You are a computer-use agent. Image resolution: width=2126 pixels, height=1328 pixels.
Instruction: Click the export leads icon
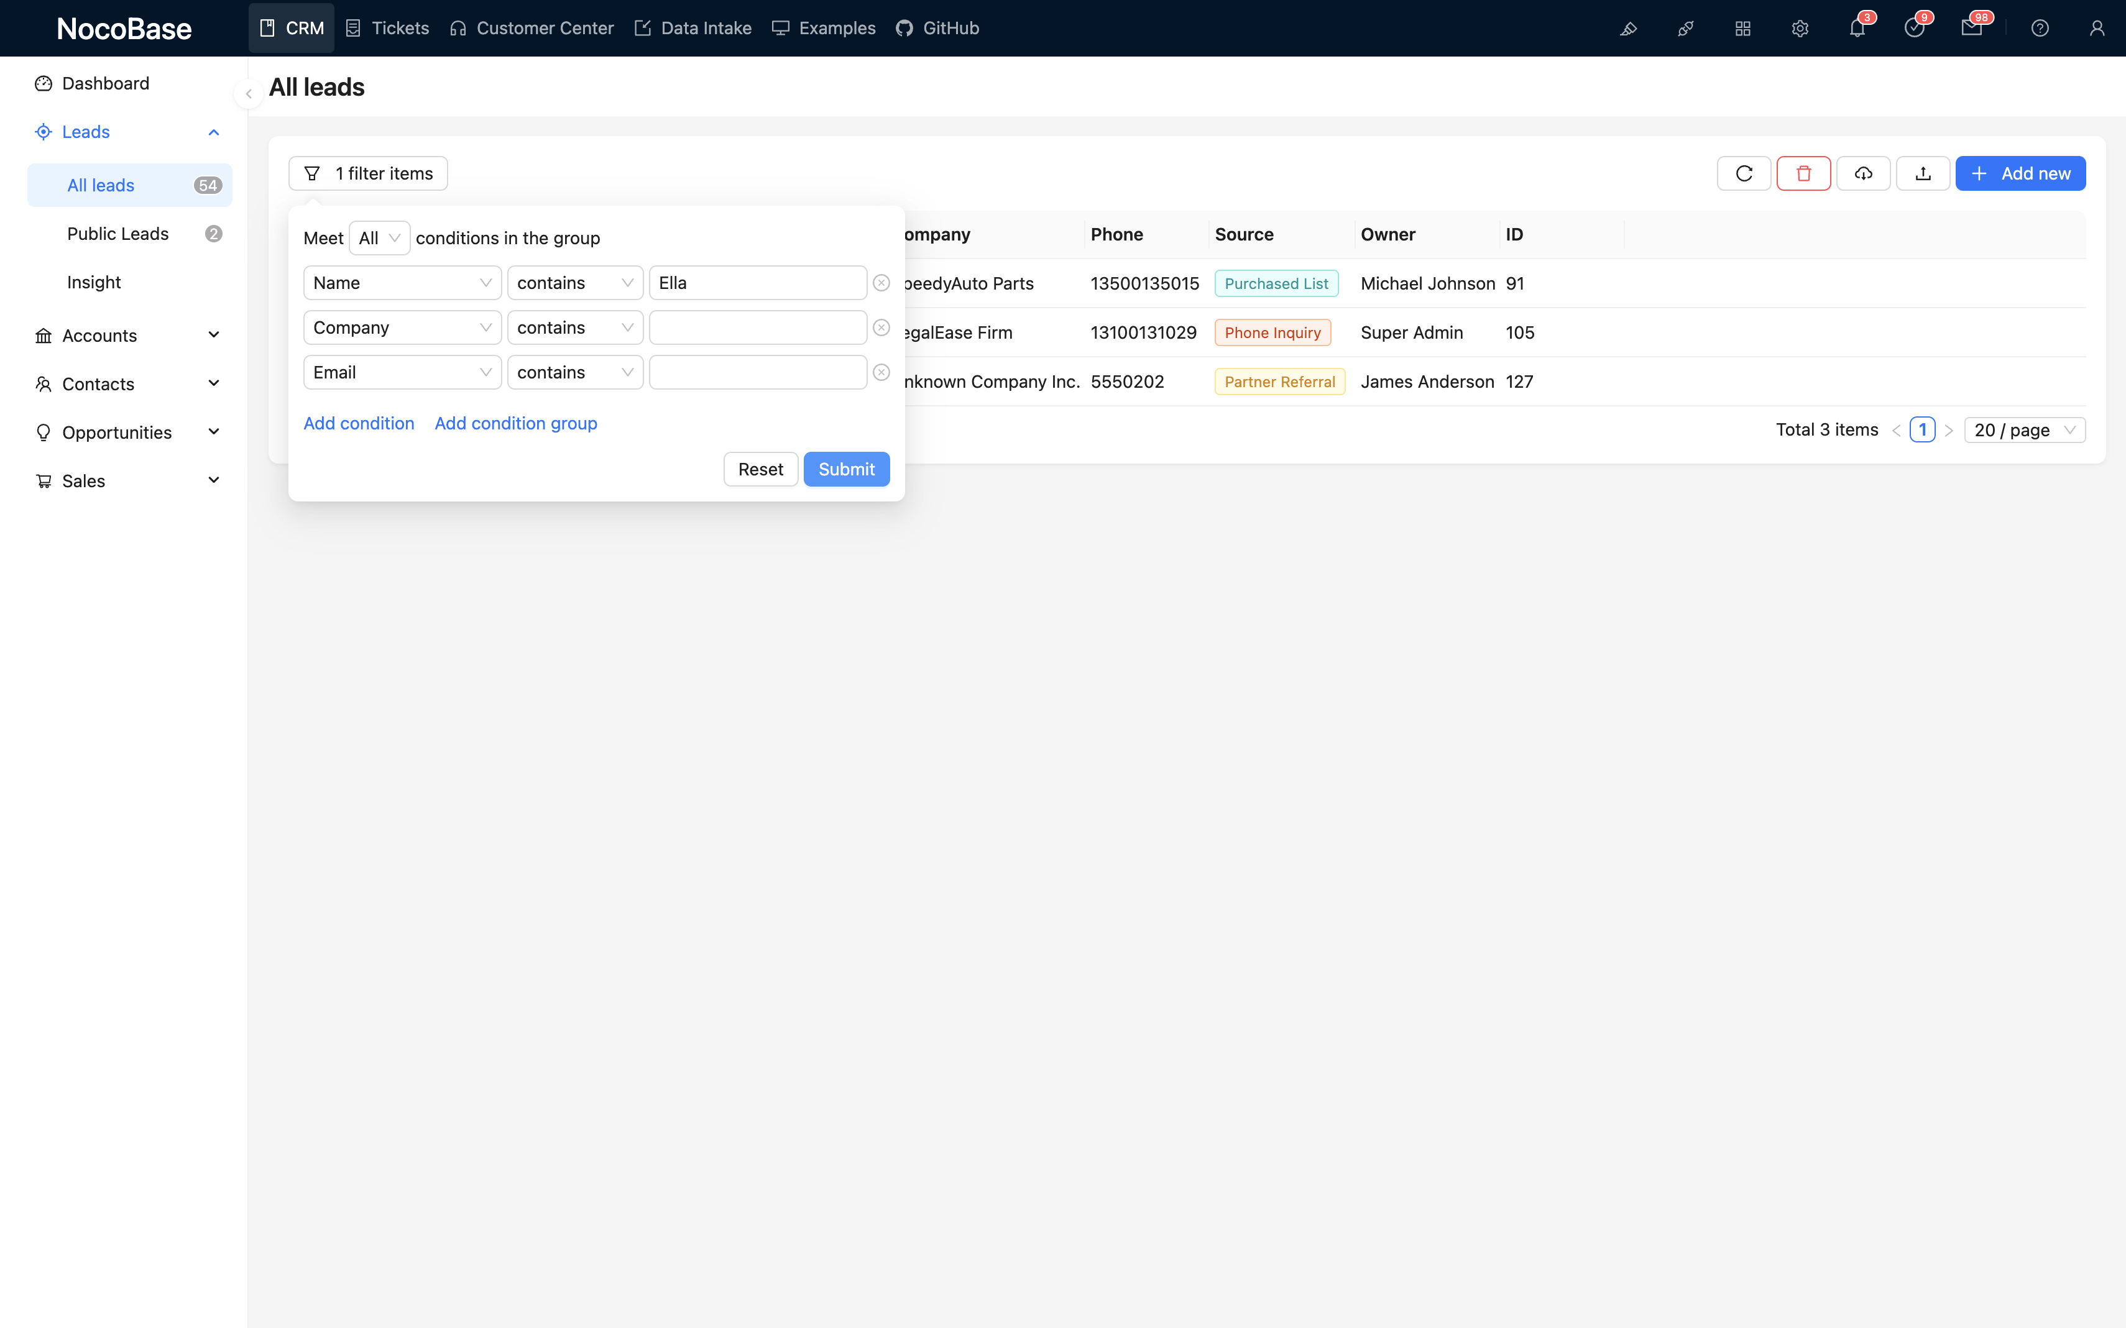(1923, 173)
